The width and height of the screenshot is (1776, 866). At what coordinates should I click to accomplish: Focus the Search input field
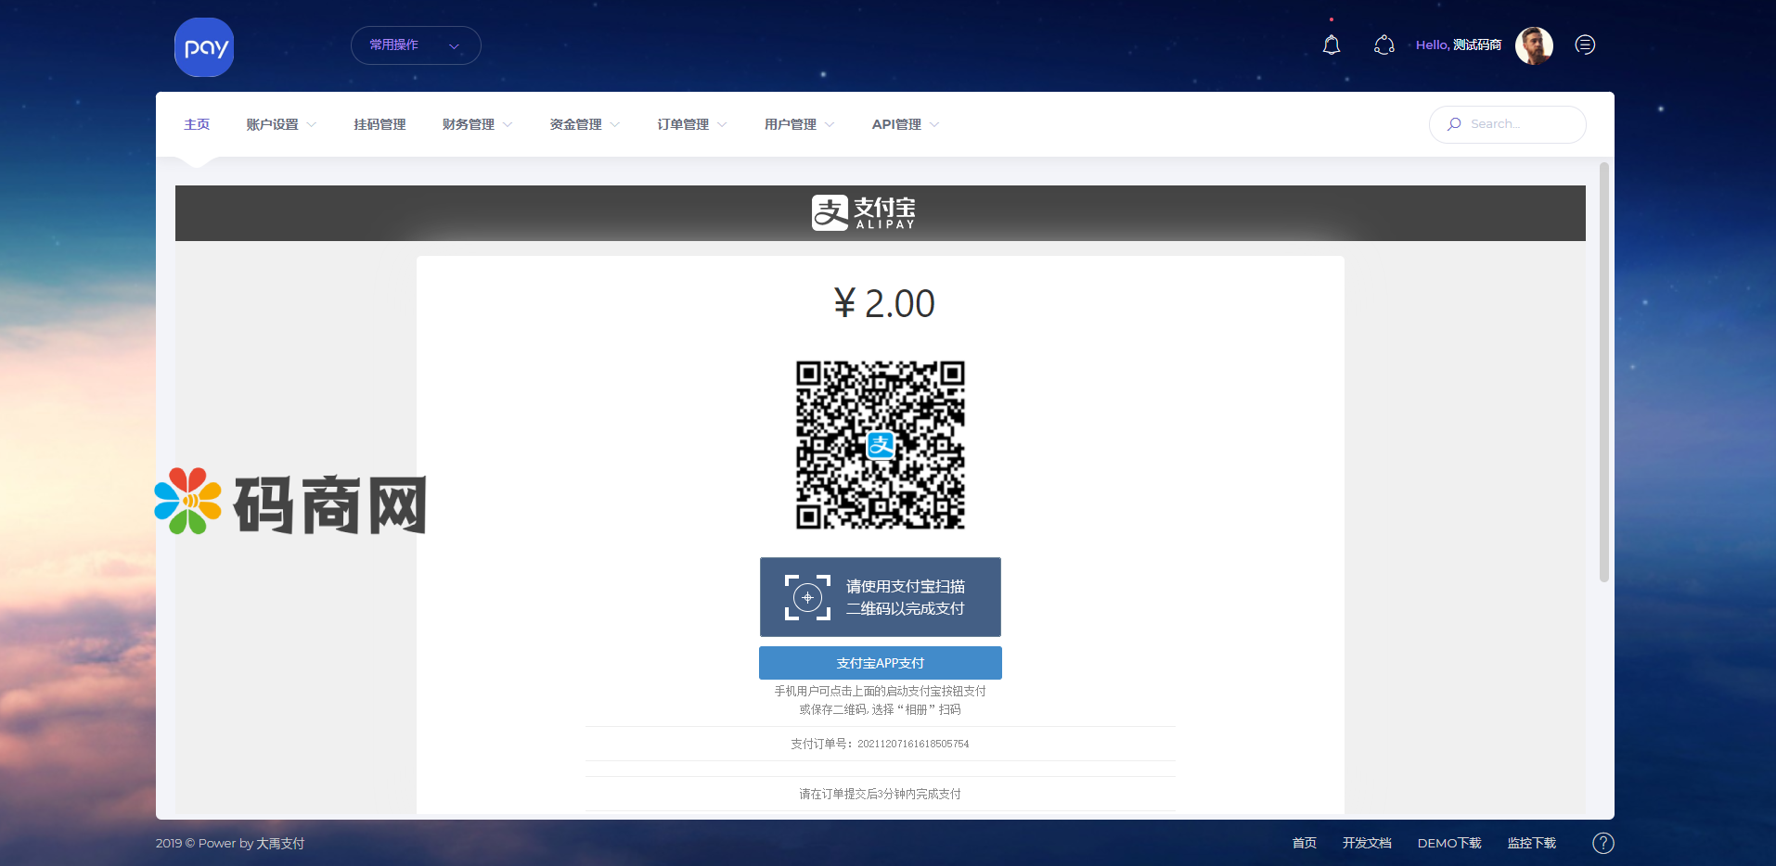click(x=1517, y=124)
